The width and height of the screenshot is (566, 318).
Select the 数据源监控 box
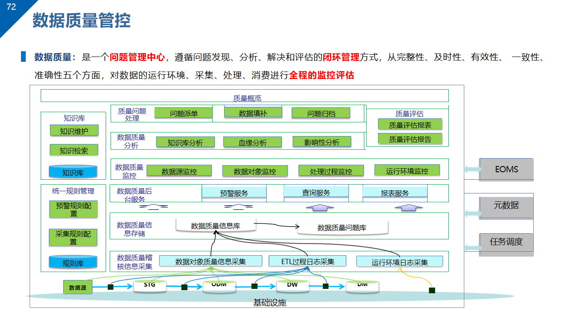(x=179, y=171)
